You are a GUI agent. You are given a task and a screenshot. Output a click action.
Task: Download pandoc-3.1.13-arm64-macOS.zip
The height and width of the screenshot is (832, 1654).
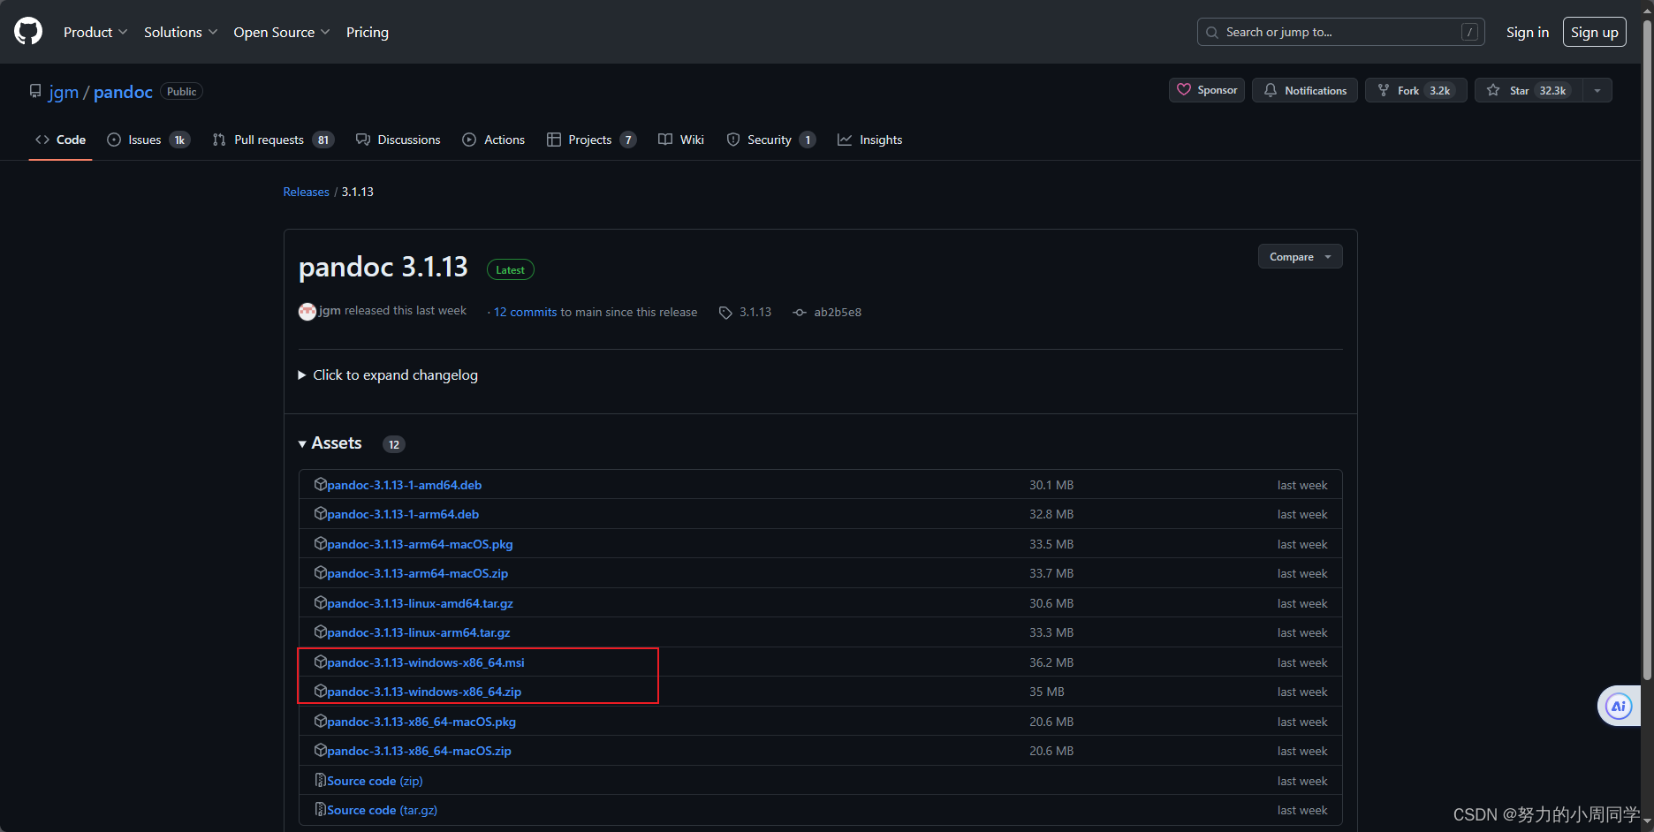click(x=417, y=573)
